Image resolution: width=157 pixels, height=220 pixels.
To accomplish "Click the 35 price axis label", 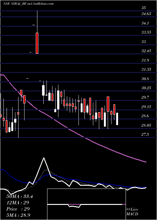I will 143,8.
